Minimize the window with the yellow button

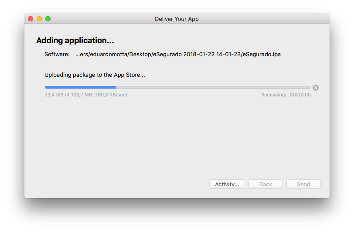pos(39,19)
